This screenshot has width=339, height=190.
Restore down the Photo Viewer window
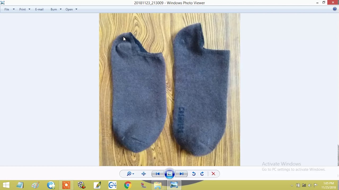click(324, 3)
